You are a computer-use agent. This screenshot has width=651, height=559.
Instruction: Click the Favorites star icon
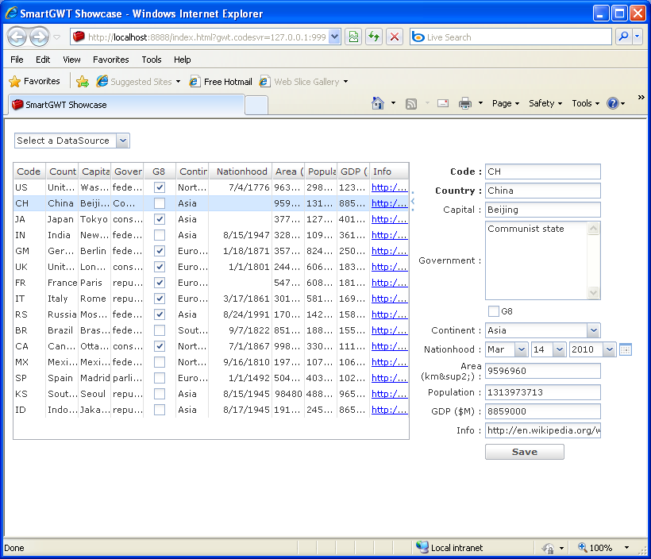click(x=14, y=82)
